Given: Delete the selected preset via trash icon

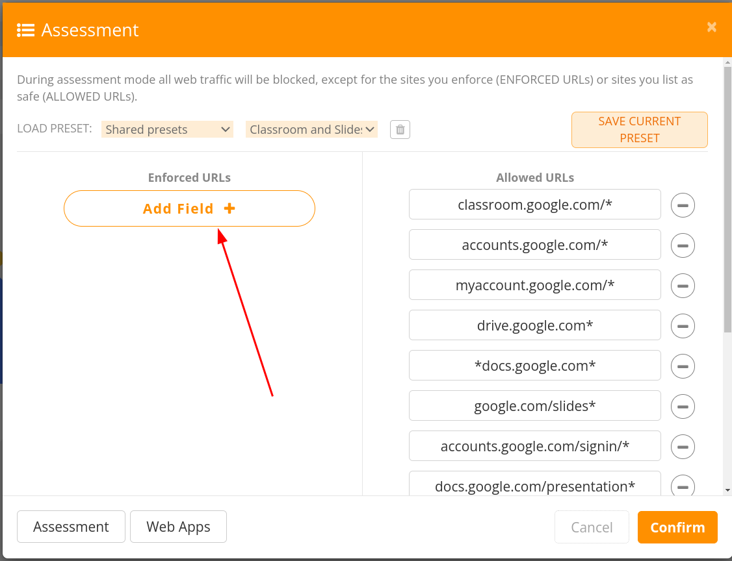Looking at the screenshot, I should pos(400,130).
